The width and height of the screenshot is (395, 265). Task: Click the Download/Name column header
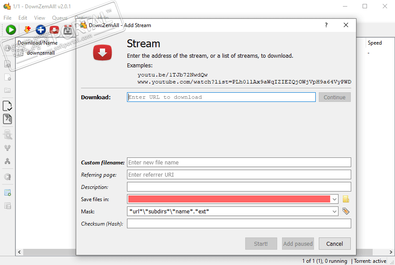click(38, 43)
